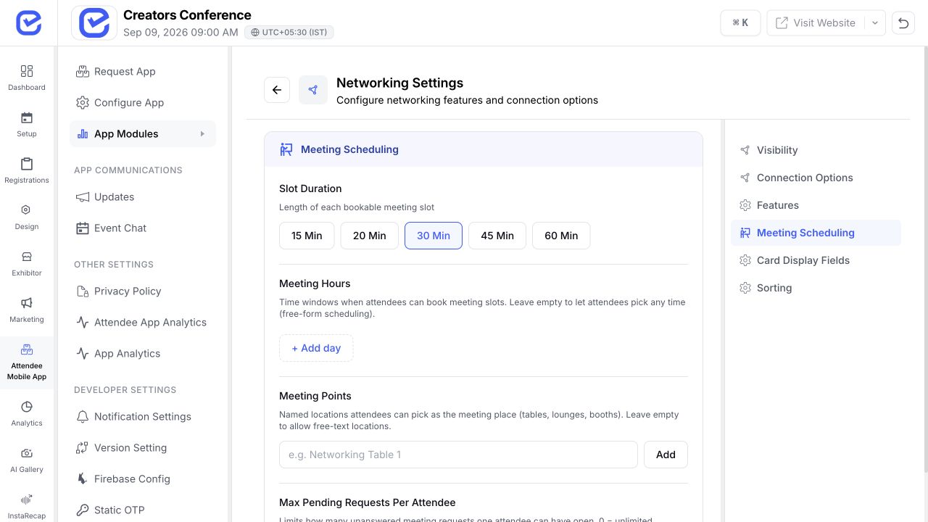This screenshot has width=928, height=522.
Task: Click the Privacy Policy document icon
Action: 83,291
